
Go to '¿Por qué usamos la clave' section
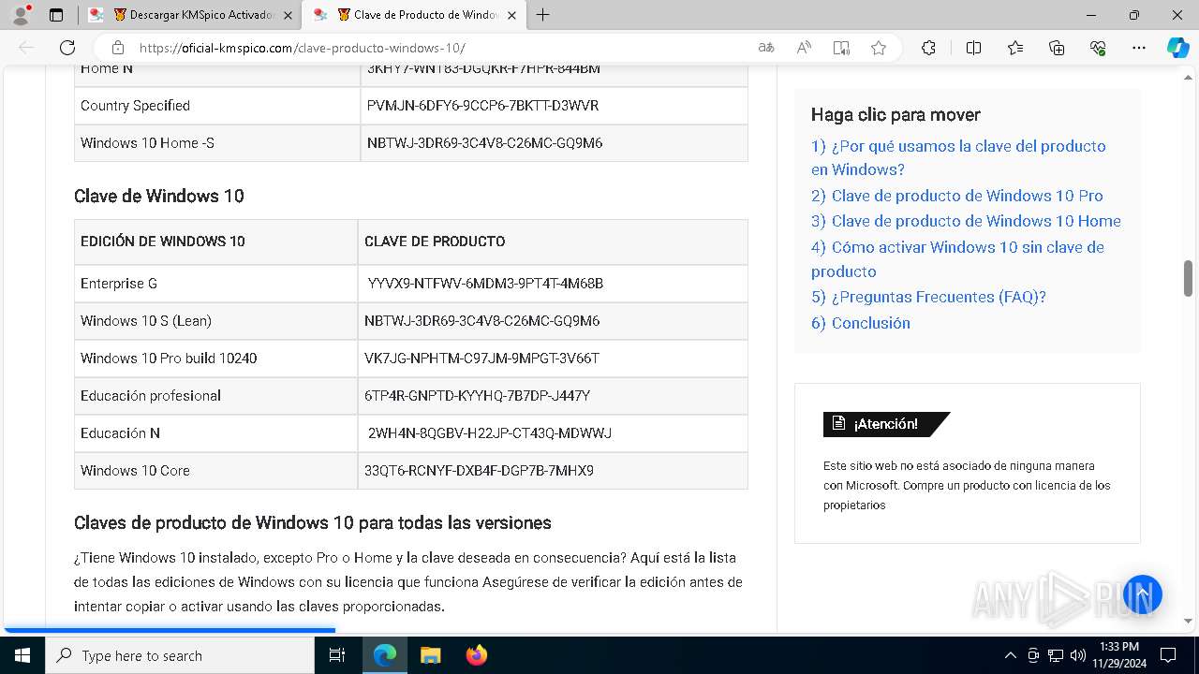pos(958,157)
